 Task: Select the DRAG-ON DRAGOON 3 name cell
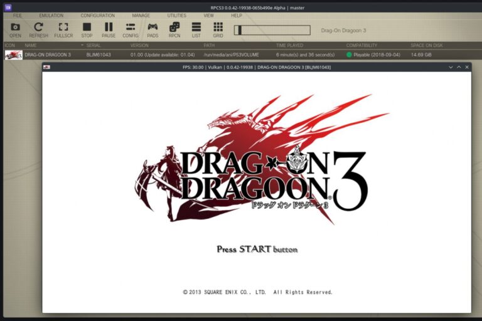click(x=48, y=55)
